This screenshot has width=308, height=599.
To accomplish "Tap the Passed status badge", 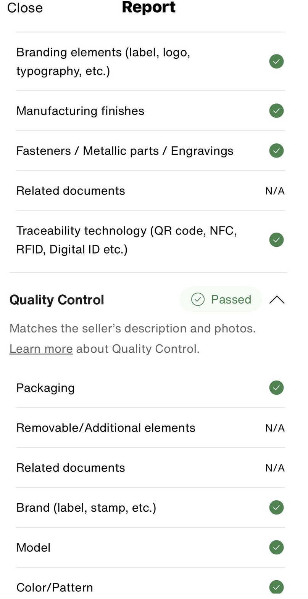I will 221,299.
